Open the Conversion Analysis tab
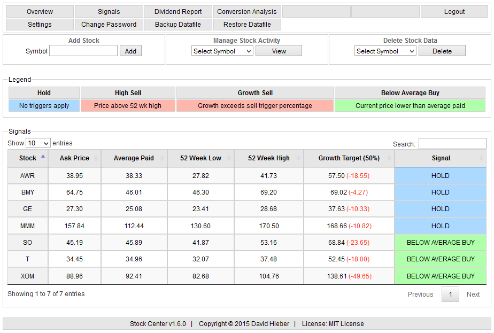The width and height of the screenshot is (494, 333). pos(247,11)
